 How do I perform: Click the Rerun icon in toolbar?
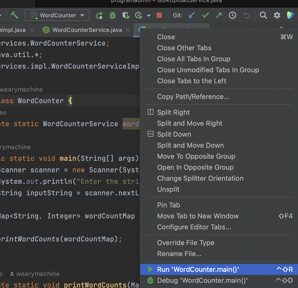[x=99, y=15]
